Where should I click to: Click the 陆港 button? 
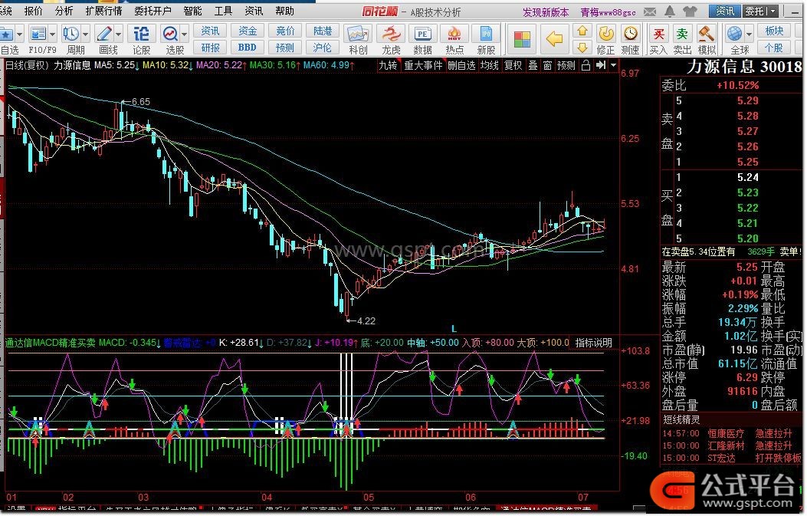tap(323, 31)
